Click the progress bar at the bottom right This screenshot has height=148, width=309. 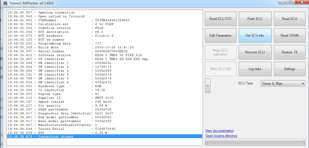[x=255, y=142]
